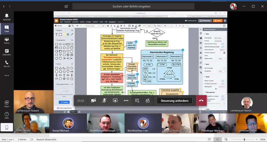Open the Aktivität feed in Teams sidebar

point(7,17)
